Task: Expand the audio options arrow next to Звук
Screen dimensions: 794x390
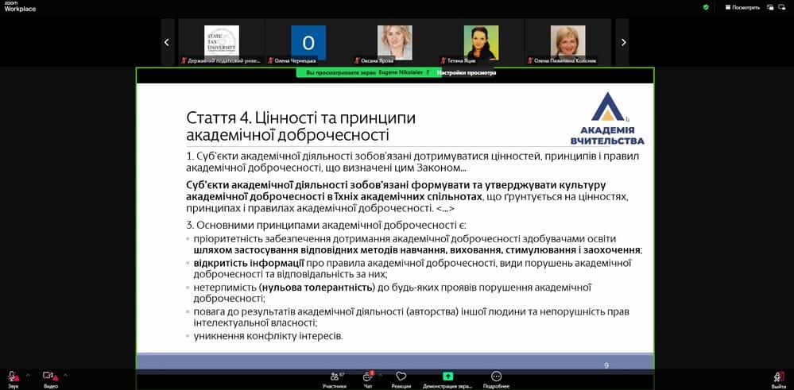Action: click(x=28, y=374)
